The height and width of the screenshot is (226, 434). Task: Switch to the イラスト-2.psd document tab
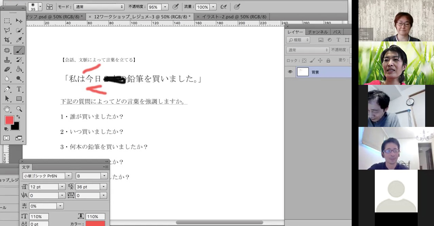[x=234, y=17]
